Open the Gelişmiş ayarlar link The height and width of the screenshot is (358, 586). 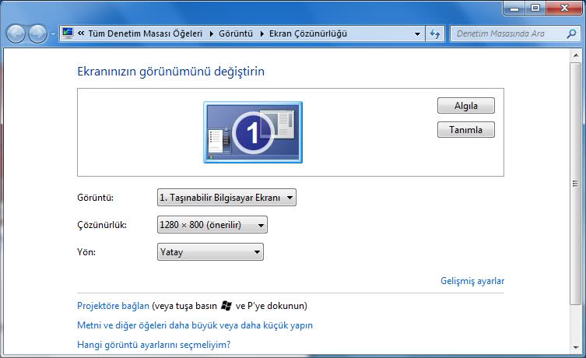click(472, 281)
